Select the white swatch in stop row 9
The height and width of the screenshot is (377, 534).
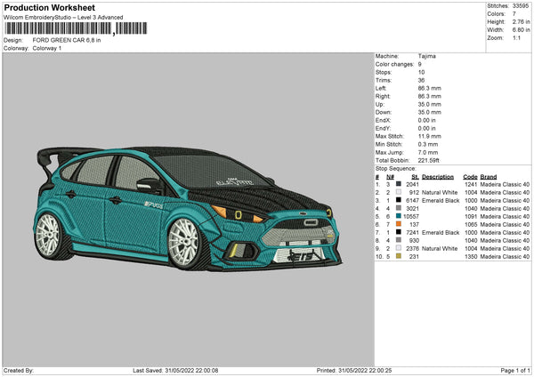coord(399,248)
